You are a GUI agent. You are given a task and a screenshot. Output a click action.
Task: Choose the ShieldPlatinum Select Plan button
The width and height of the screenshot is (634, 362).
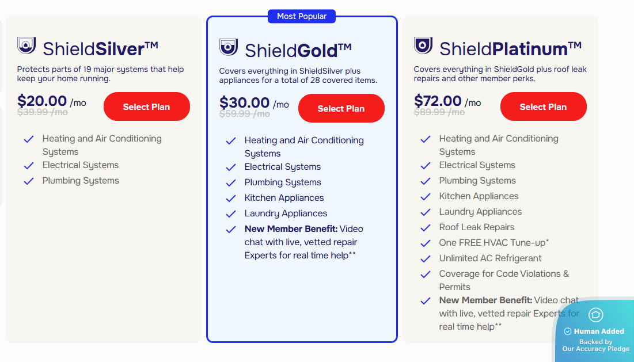click(543, 106)
